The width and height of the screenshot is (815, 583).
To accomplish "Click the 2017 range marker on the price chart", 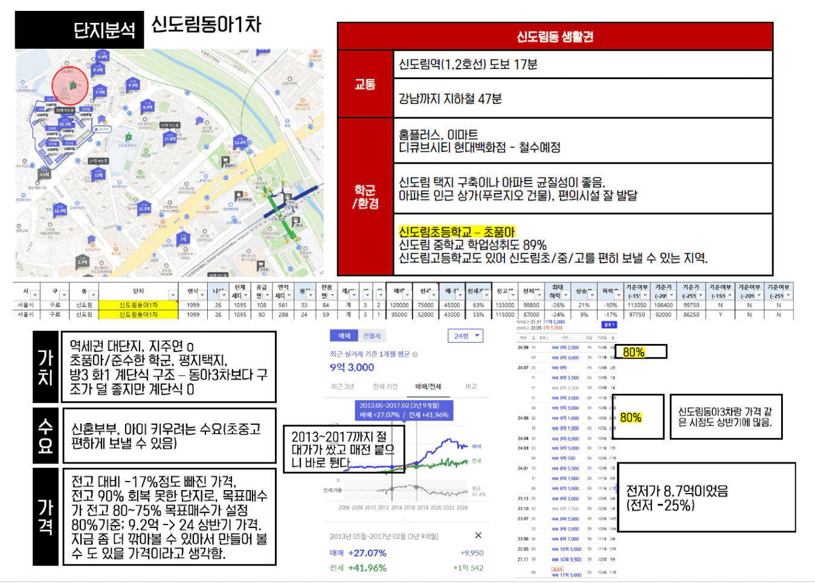I will [416, 464].
